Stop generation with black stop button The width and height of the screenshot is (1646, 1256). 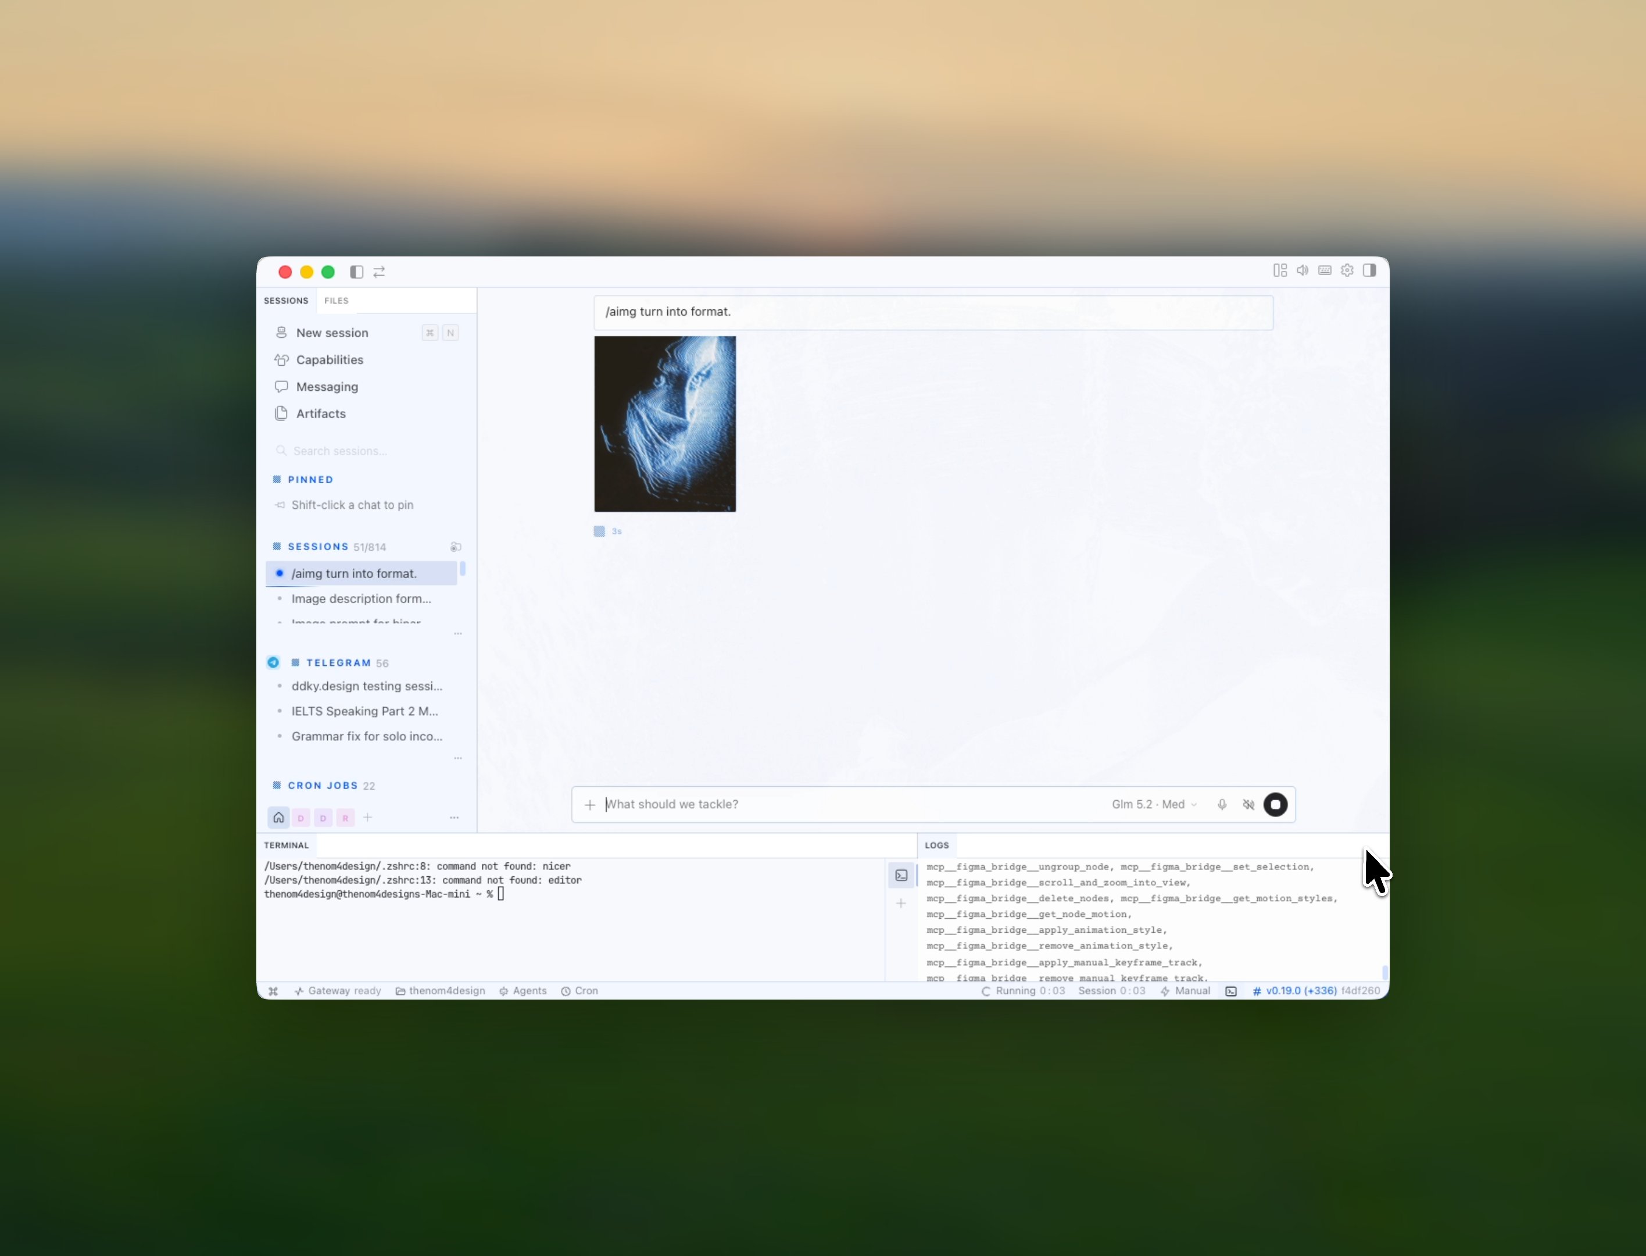1275,805
